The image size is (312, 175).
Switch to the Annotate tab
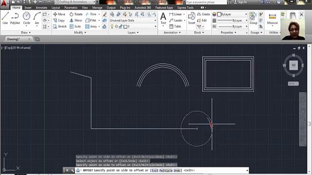(x=41, y=8)
